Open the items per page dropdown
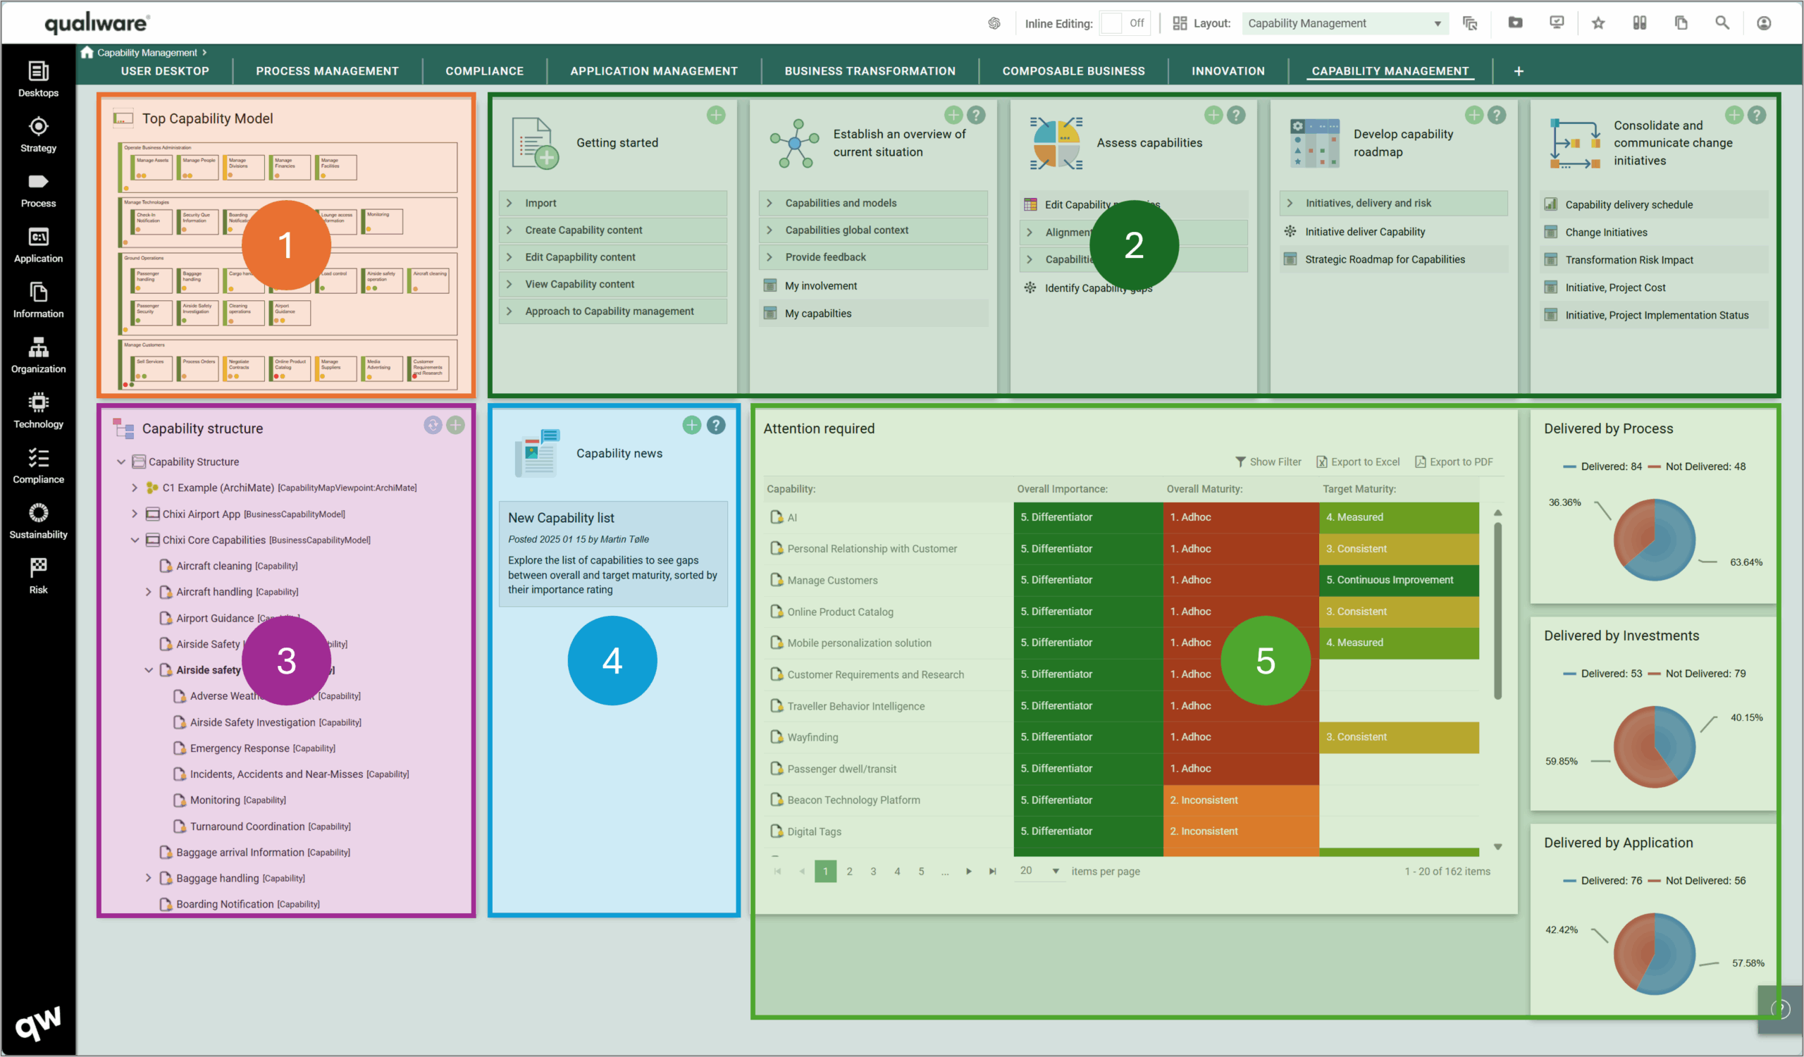This screenshot has height=1057, width=1804. click(x=1039, y=870)
